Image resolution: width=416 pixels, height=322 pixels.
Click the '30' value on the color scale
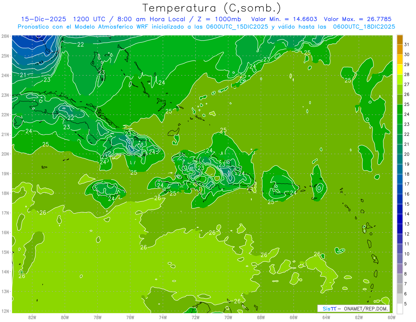click(407, 55)
